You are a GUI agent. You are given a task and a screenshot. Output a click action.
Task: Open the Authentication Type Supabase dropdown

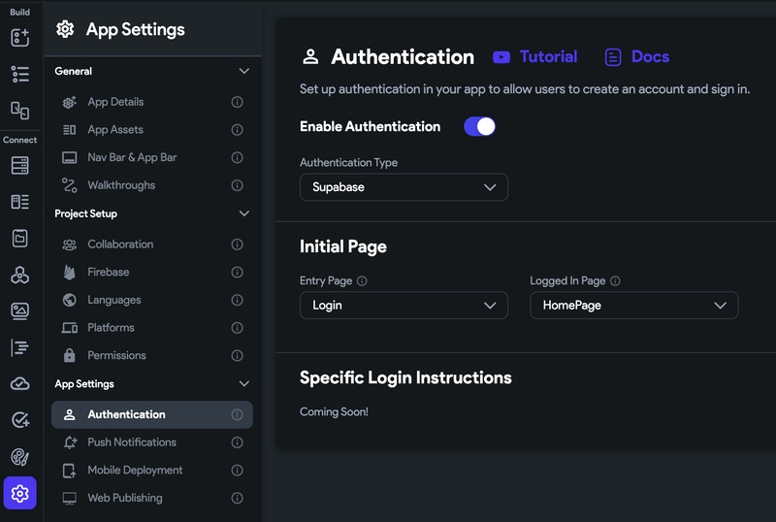tap(404, 187)
